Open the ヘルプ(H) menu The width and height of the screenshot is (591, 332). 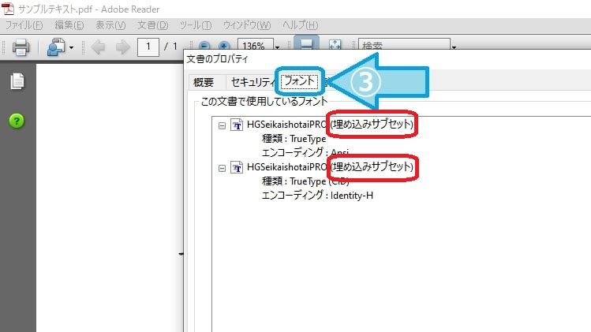[x=301, y=25]
